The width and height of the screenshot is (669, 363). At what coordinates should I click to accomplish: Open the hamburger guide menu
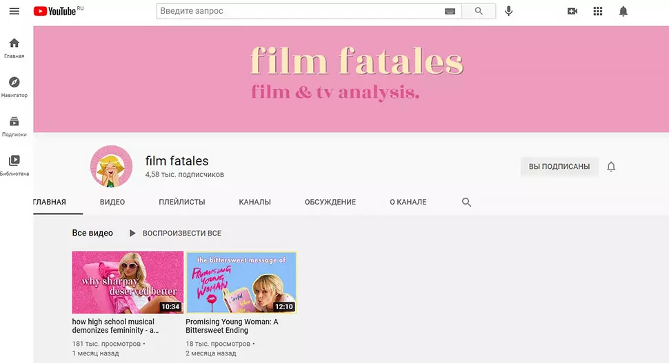click(14, 11)
